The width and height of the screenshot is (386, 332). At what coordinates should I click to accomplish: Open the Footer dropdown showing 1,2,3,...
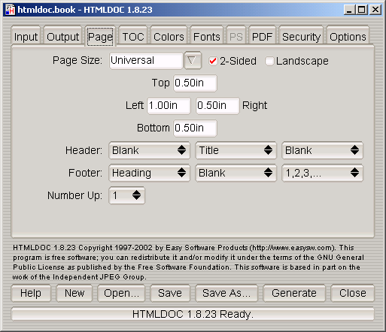click(x=322, y=173)
